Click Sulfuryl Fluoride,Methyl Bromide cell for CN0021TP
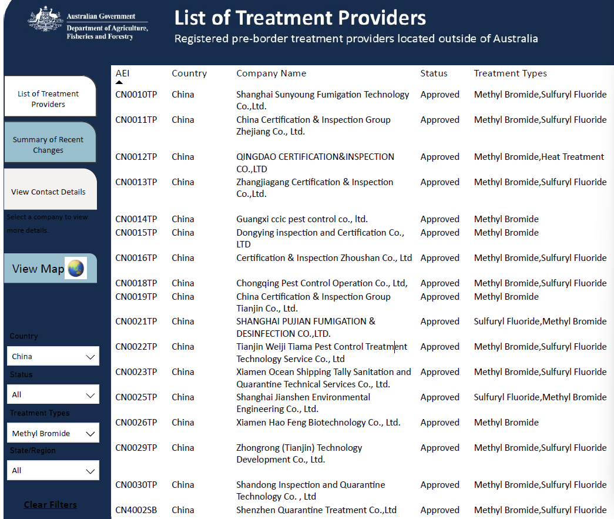 [x=540, y=321]
